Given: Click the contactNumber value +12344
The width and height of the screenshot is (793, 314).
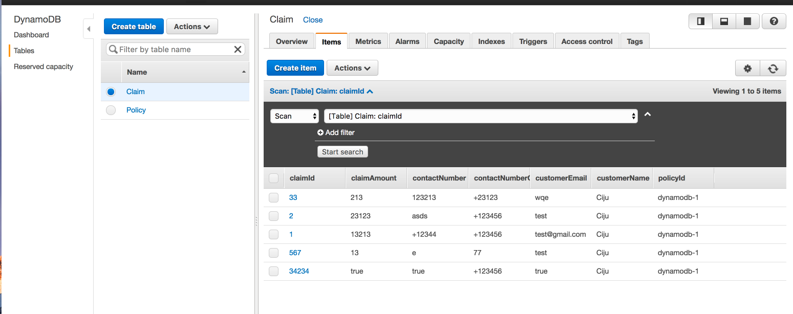Looking at the screenshot, I should pyautogui.click(x=424, y=234).
